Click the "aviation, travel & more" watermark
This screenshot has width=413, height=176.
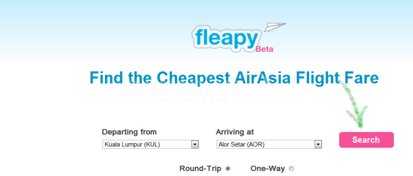184,100
